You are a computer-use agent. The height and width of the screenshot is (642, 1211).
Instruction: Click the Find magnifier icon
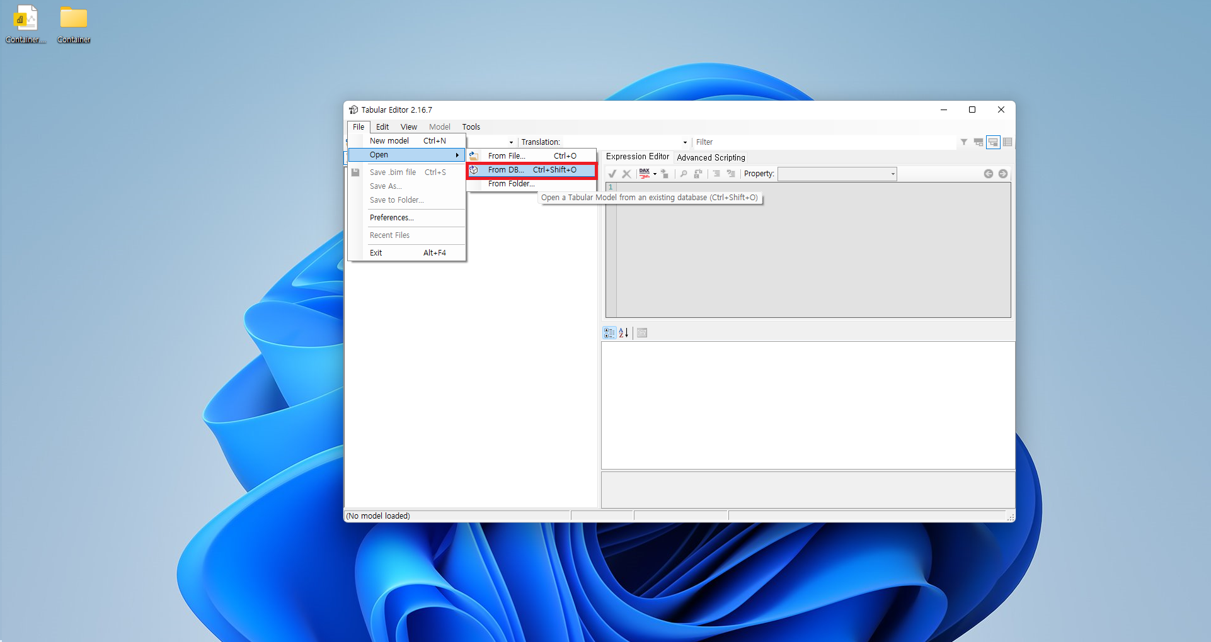[684, 174]
